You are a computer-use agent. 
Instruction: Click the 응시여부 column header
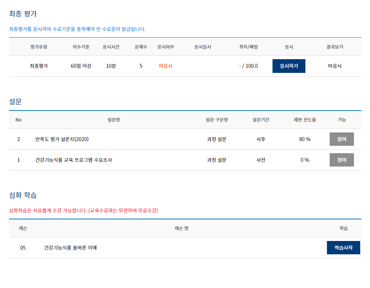165,47
